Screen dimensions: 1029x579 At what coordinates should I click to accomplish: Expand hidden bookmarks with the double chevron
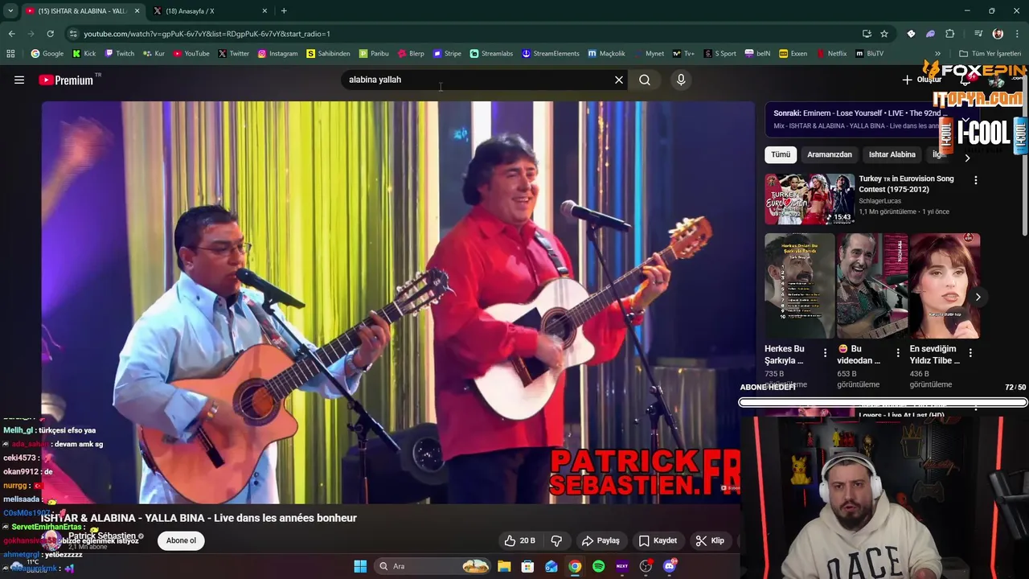938,53
